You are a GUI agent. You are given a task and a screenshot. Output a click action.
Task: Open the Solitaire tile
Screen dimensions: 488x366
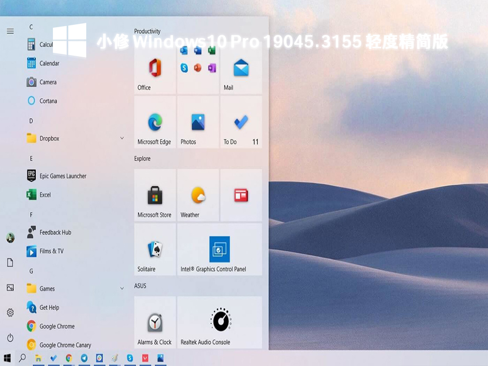(x=155, y=249)
